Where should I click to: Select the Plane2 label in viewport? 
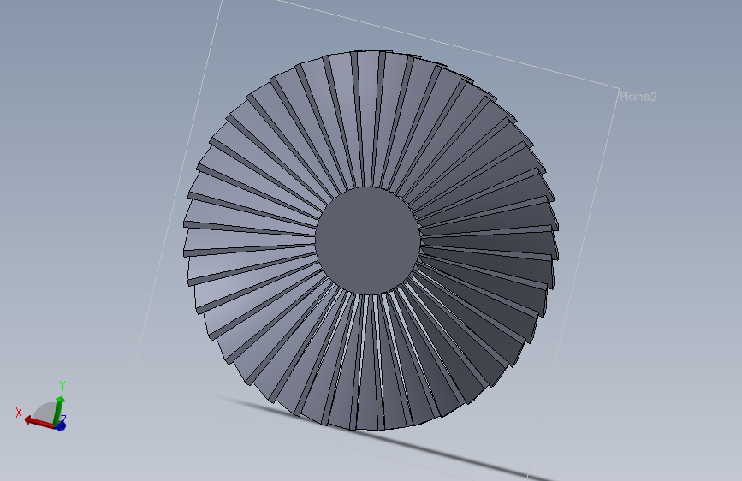pos(638,97)
